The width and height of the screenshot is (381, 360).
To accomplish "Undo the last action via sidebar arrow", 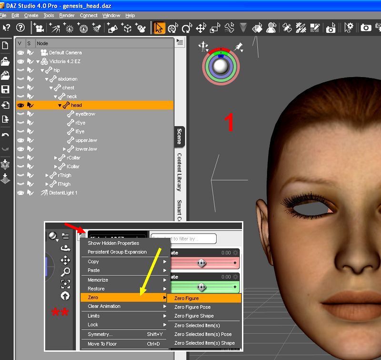I will pos(5,135).
